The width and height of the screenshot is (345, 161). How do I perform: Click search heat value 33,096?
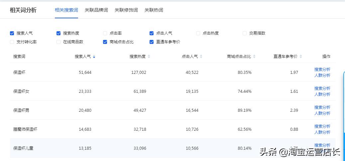tap(140, 148)
